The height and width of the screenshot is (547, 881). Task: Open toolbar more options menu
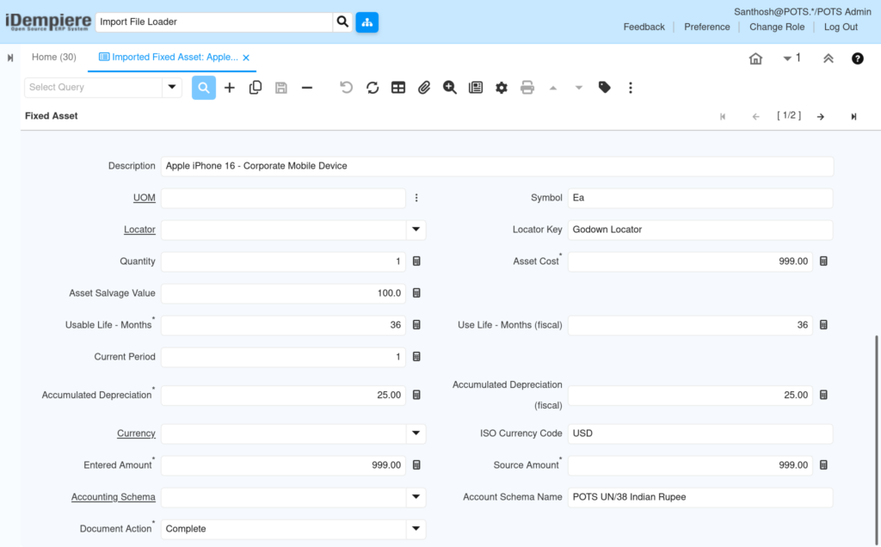pyautogui.click(x=631, y=88)
